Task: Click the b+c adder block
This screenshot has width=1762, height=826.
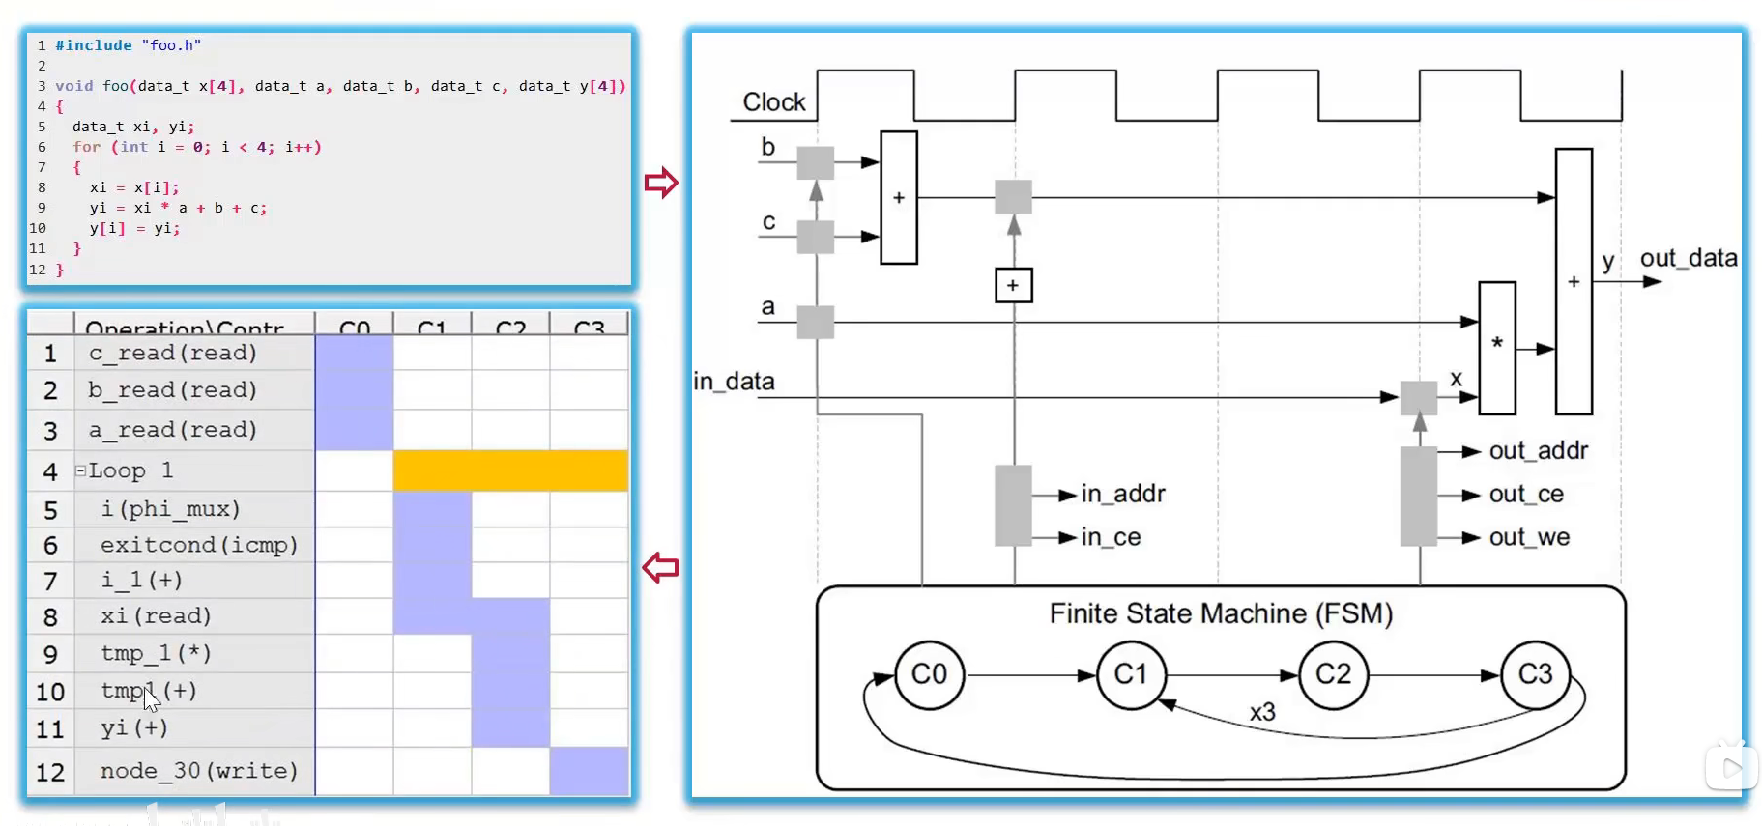Action: tap(899, 197)
